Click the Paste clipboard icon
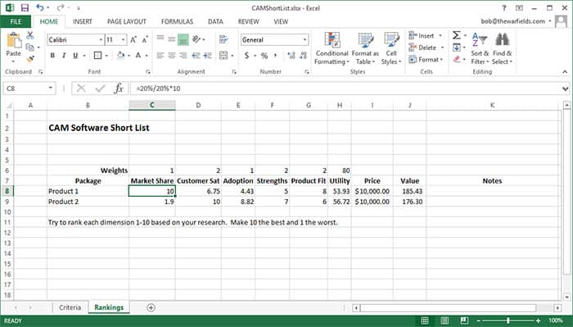The width and height of the screenshot is (573, 327). click(14, 40)
